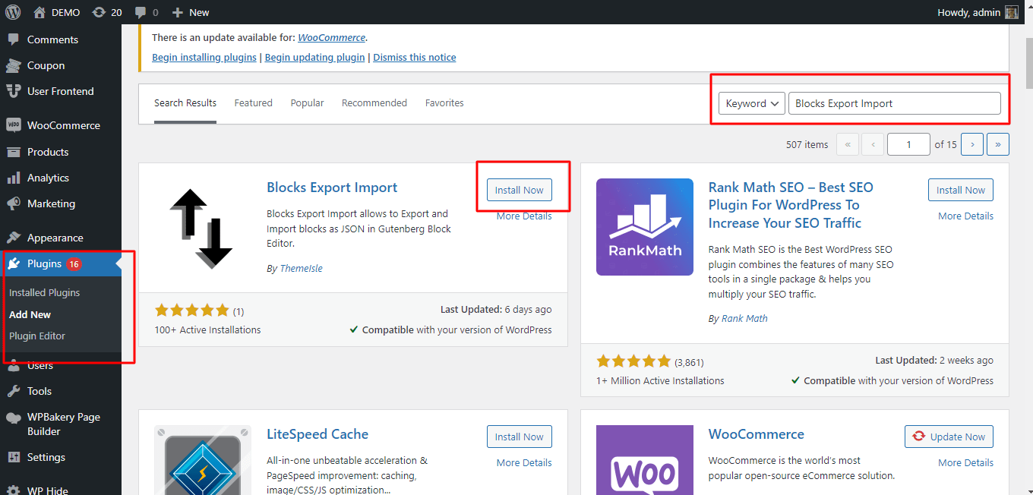Switch to the Popular tab
This screenshot has width=1033, height=495.
[307, 103]
